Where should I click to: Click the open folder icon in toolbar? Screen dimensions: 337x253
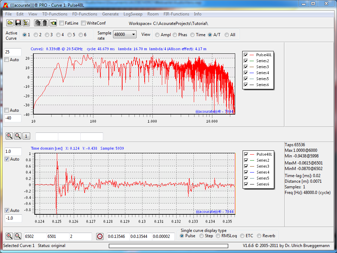(x=10, y=23)
